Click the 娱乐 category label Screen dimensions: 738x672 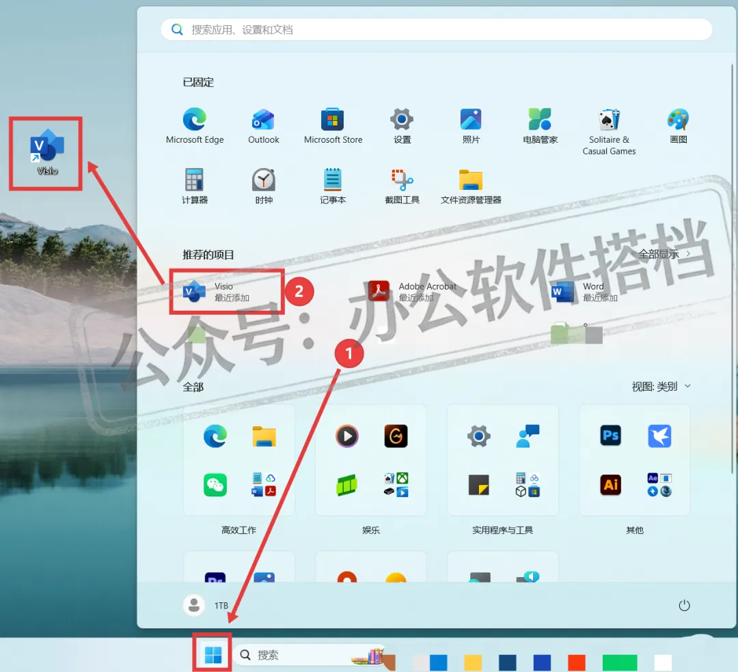[x=371, y=530]
